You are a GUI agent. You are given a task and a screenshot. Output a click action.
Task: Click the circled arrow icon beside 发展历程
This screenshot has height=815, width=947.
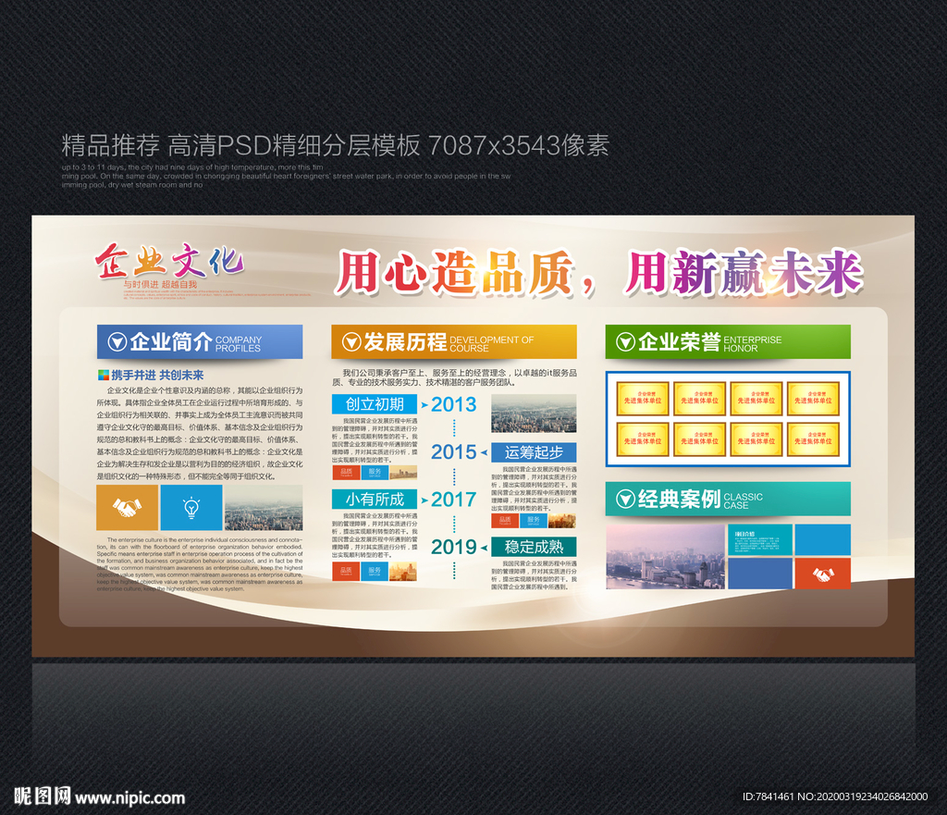[351, 342]
